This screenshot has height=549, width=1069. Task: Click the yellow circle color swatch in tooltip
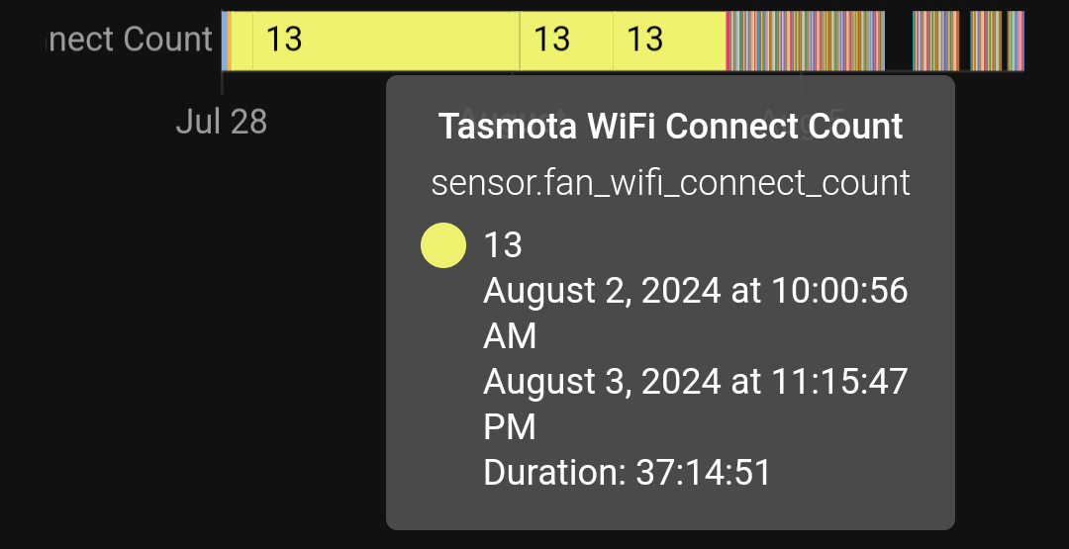pos(443,245)
